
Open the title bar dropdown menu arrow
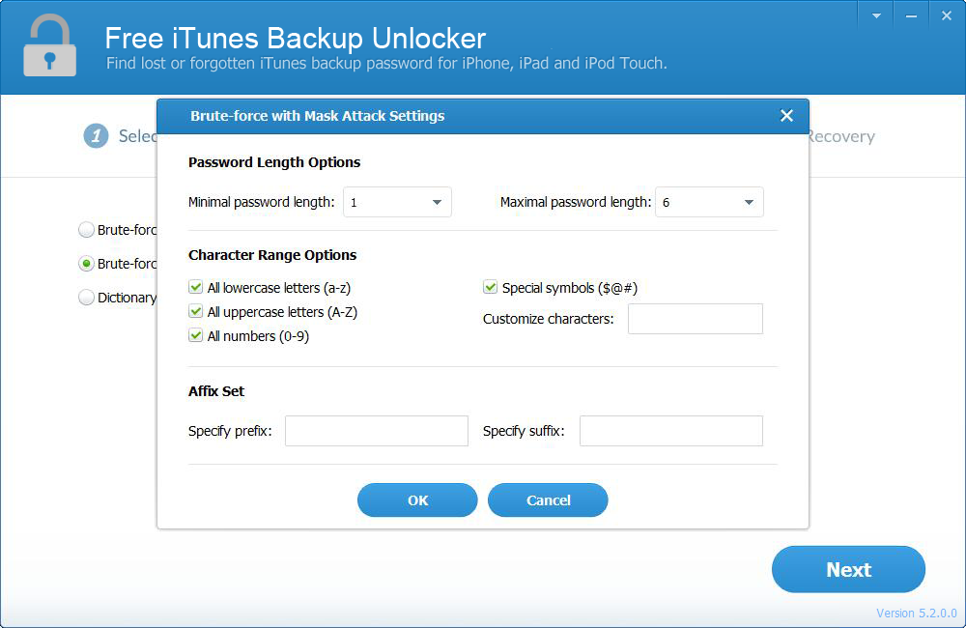[x=876, y=15]
